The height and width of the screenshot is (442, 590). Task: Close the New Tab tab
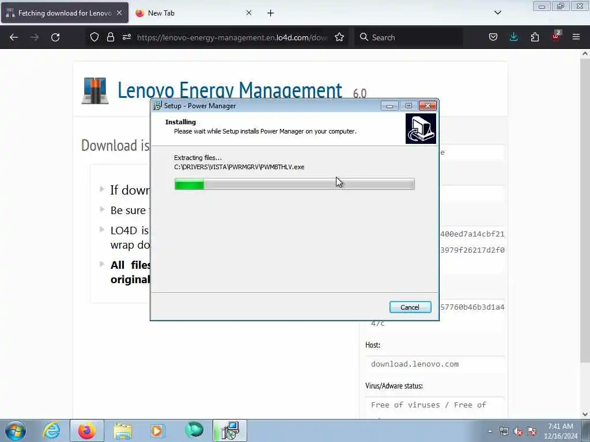click(x=249, y=13)
